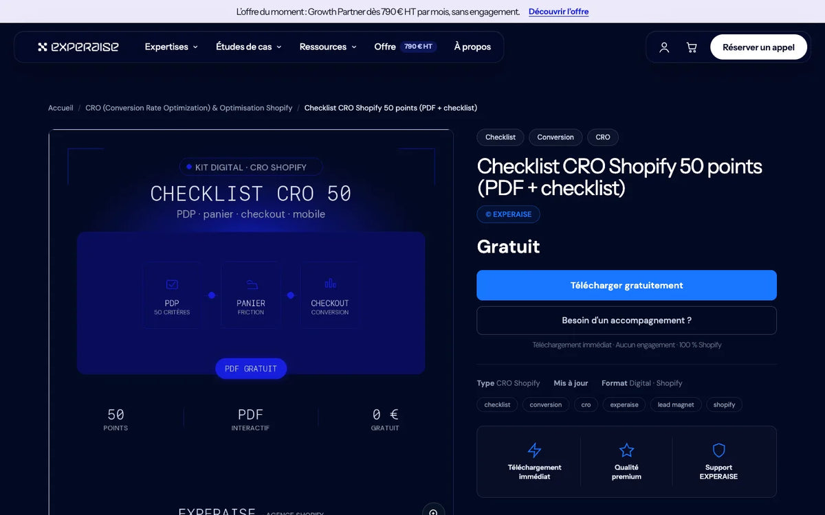Go to Accueil breadcrumb
This screenshot has width=825, height=515.
click(x=60, y=108)
